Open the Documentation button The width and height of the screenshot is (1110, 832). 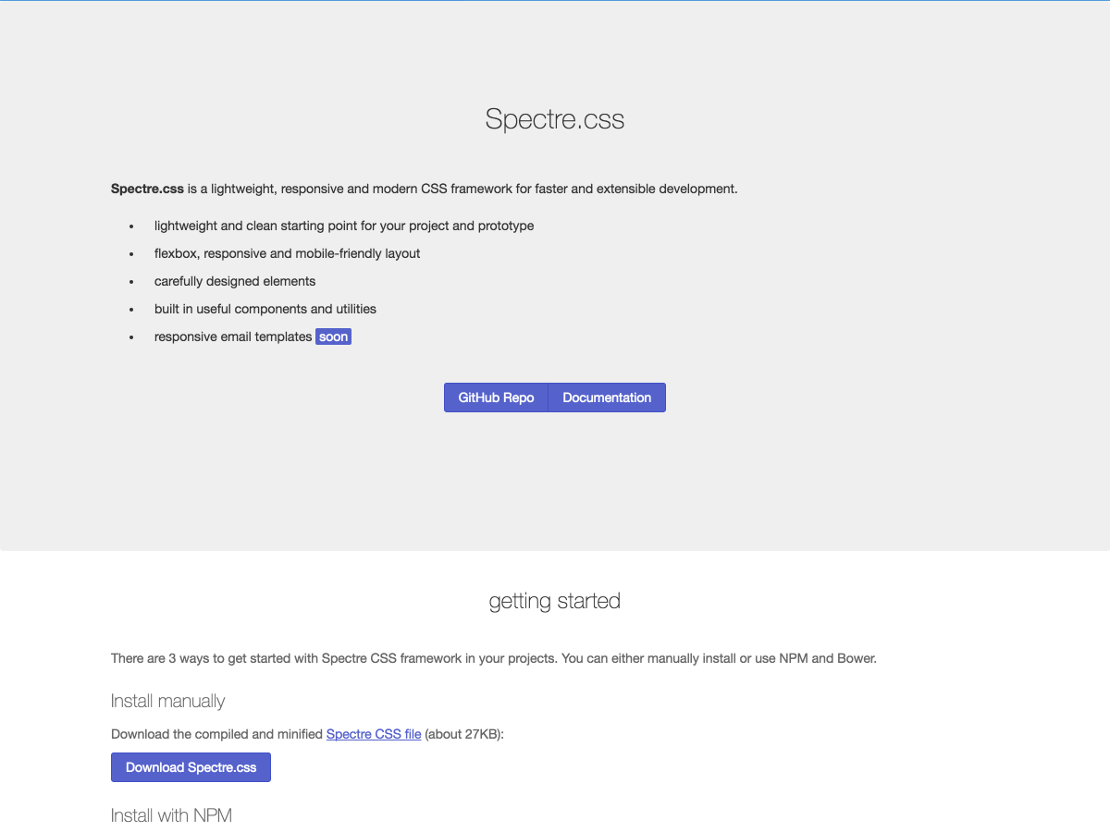[607, 398]
